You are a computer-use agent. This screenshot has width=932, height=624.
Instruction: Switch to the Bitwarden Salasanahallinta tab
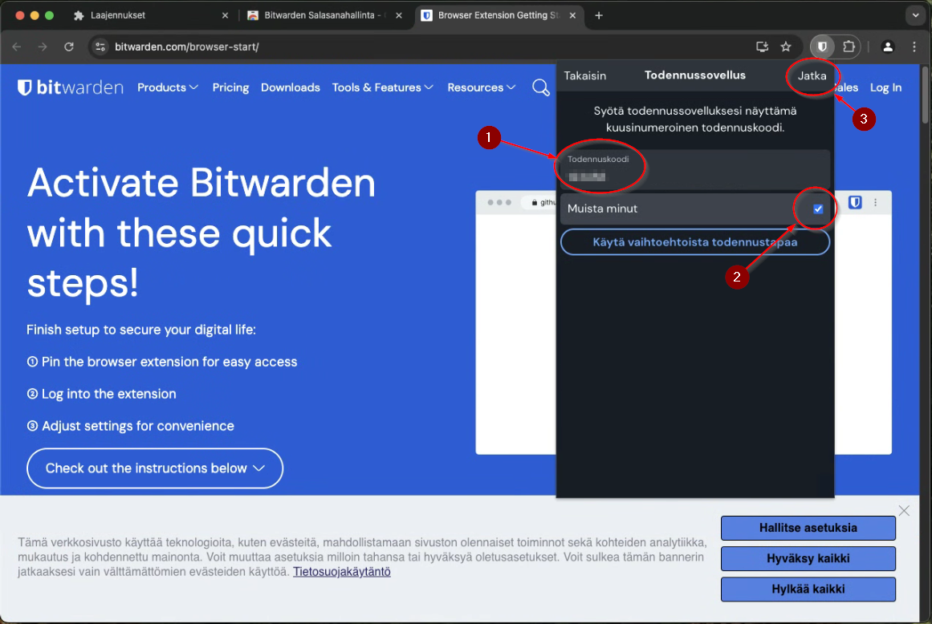324,15
